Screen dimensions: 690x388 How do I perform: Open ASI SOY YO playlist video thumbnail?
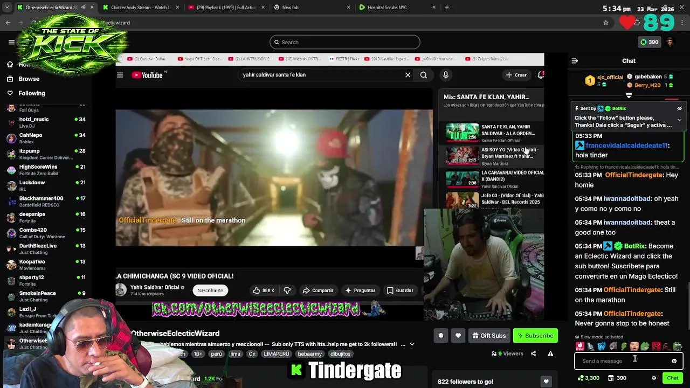[x=462, y=156]
